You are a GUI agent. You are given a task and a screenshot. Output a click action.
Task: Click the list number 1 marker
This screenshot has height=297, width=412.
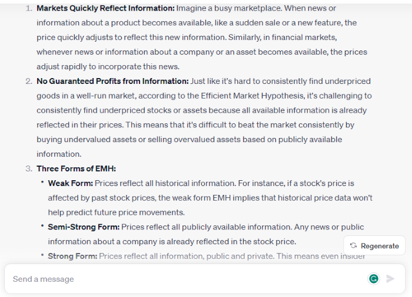coord(29,8)
